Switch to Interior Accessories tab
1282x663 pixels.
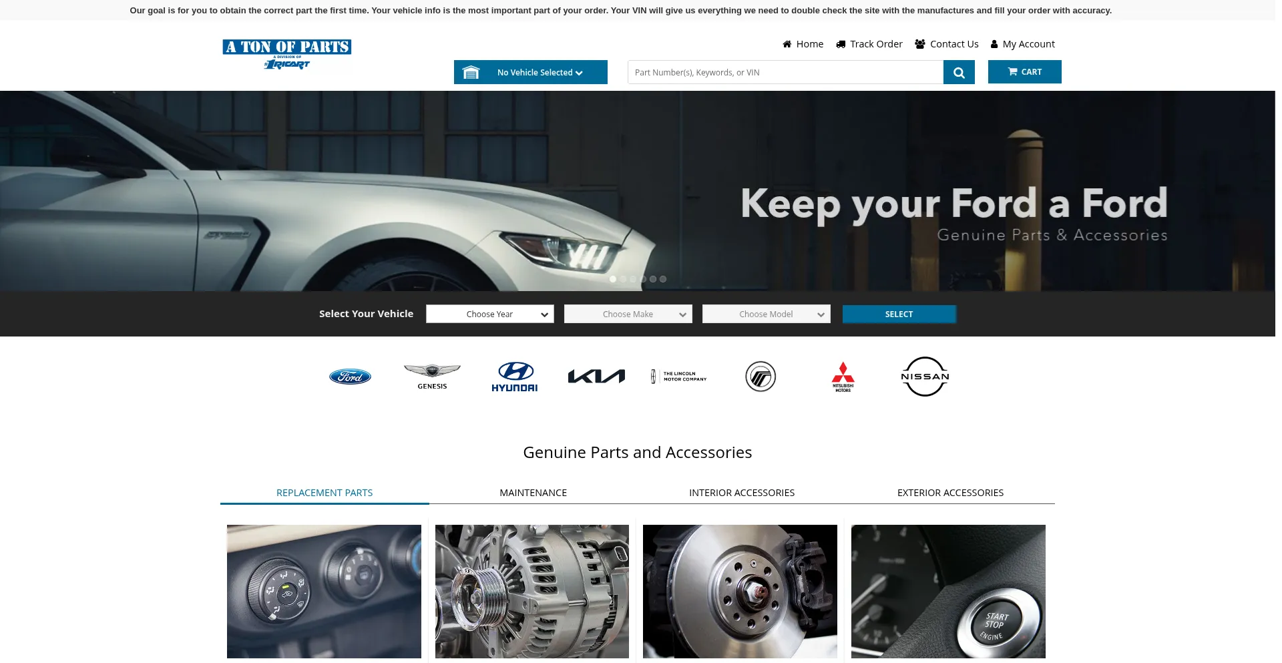point(742,493)
